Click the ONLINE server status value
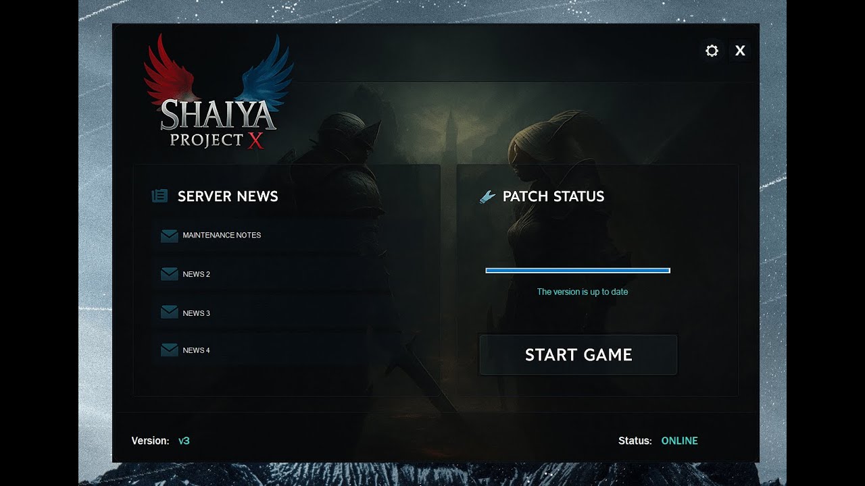The height and width of the screenshot is (486, 865). 679,441
